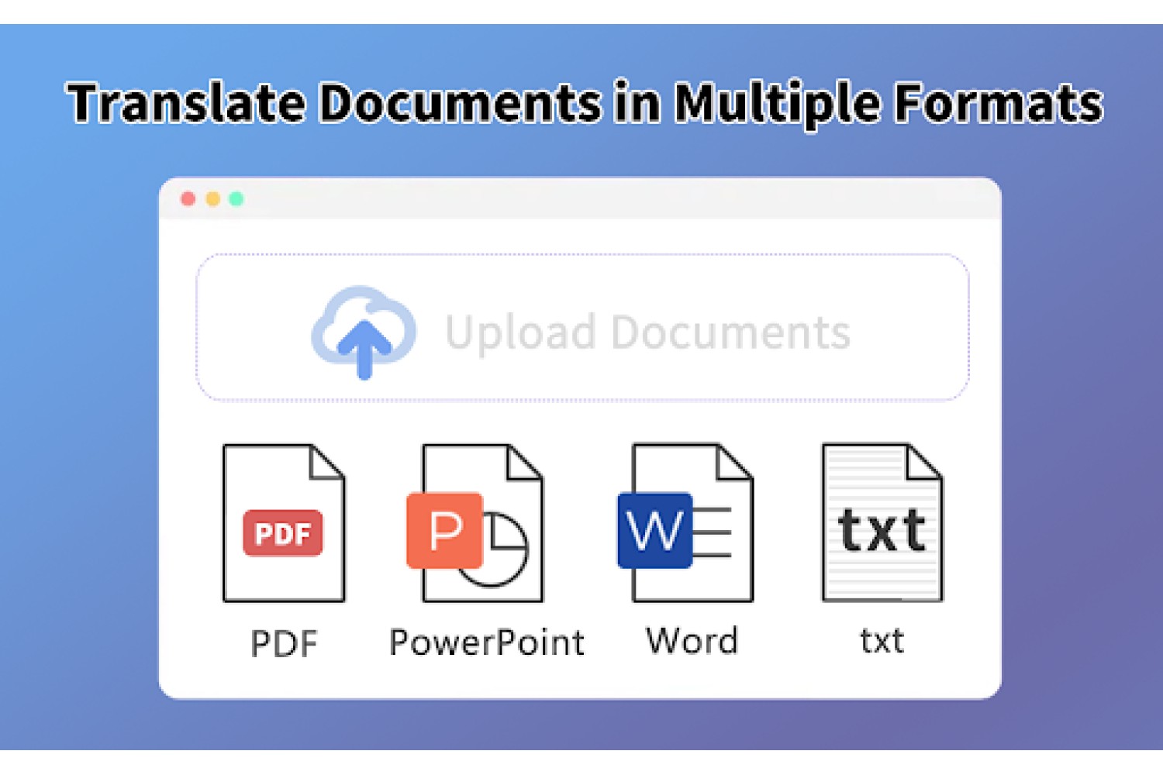Viewport: 1163px width, 775px height.
Task: Click the "txt" label under the icon
Action: (882, 641)
